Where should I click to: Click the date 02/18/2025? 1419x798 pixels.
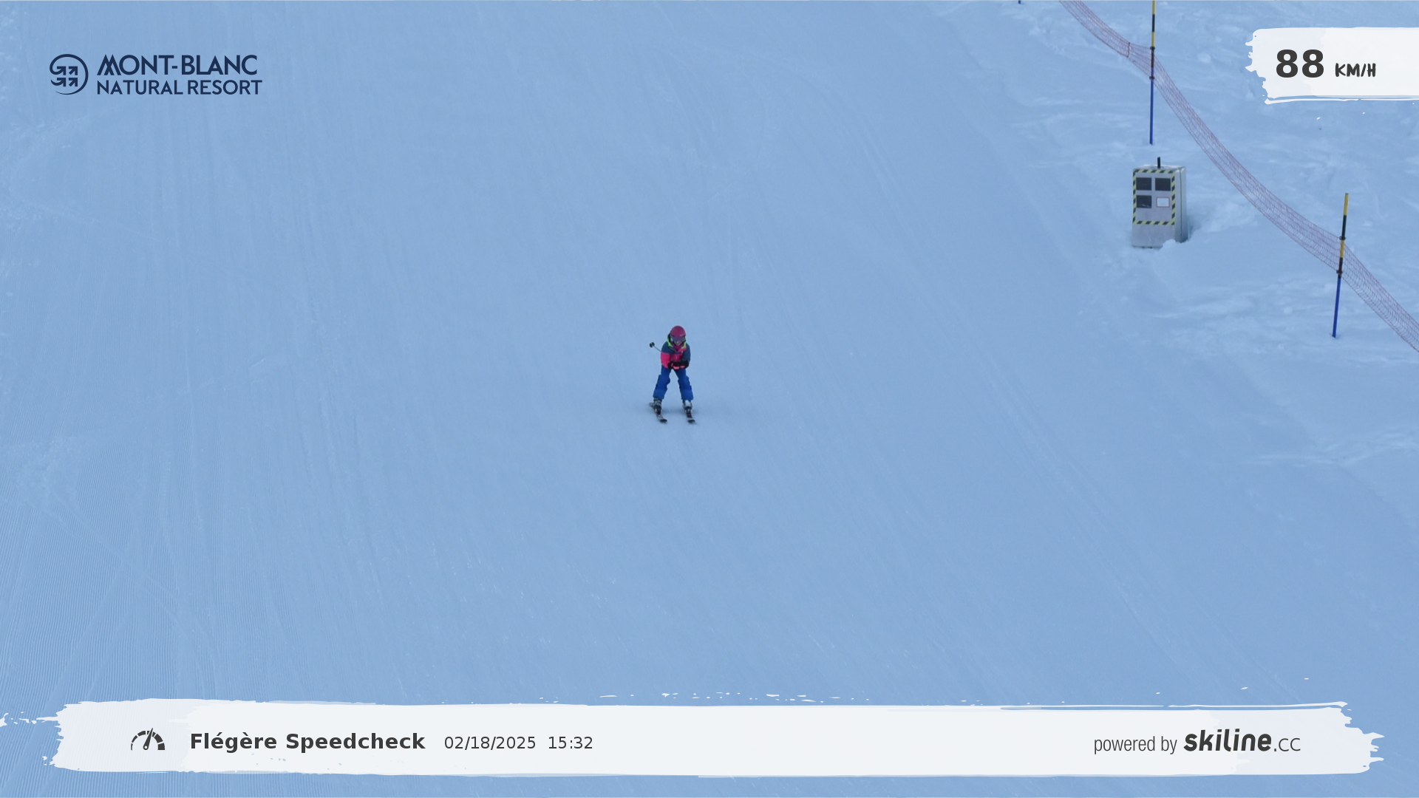tap(489, 743)
